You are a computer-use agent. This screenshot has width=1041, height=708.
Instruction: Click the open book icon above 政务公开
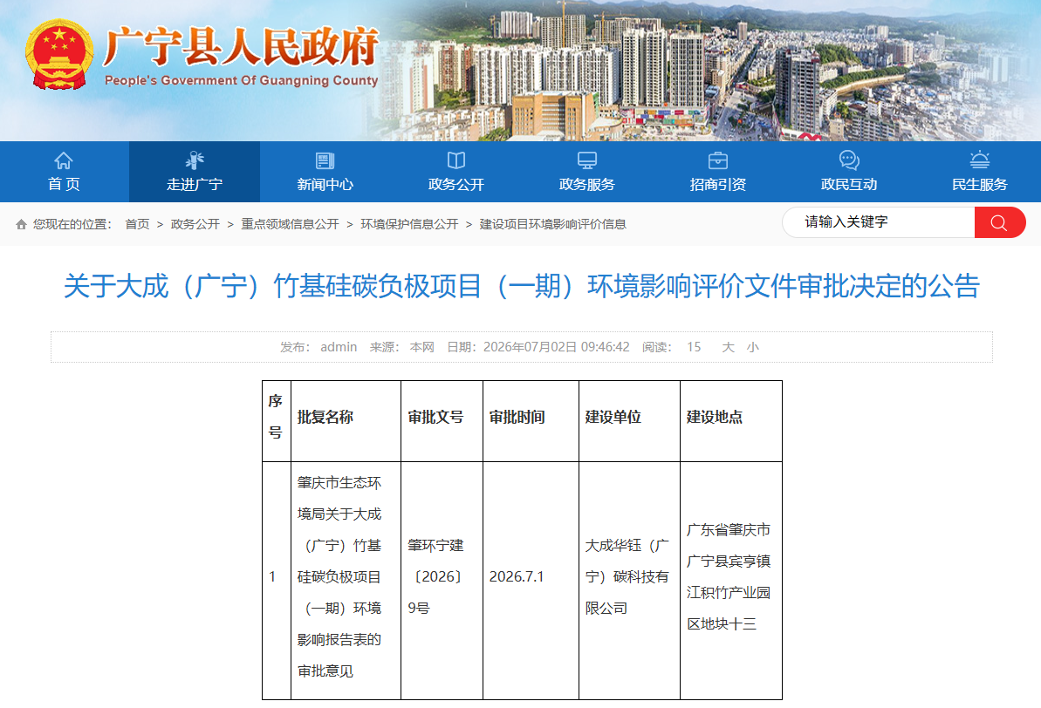456,160
